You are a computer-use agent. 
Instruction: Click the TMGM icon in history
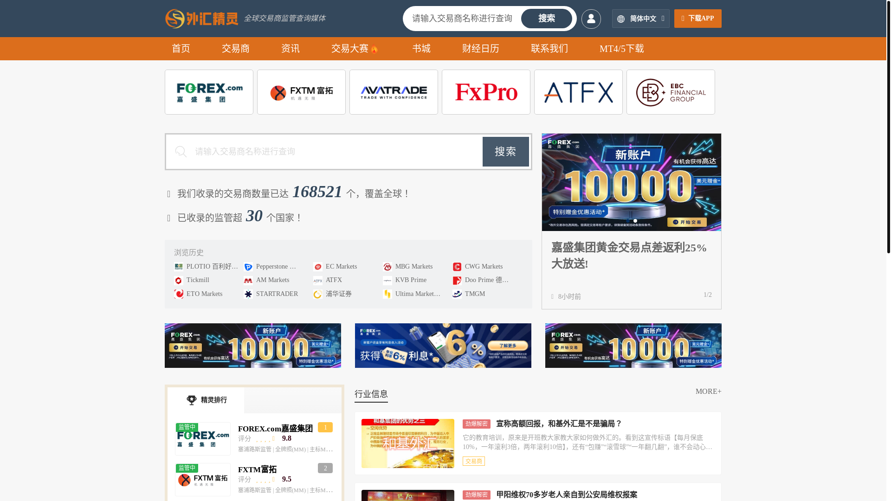[457, 294]
